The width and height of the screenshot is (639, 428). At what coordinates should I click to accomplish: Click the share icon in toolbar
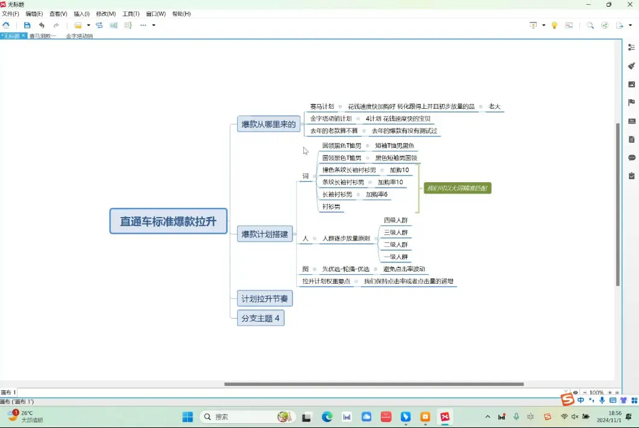click(605, 25)
